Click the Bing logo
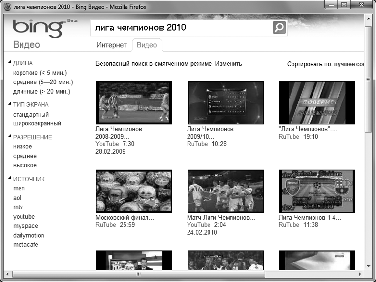 [x=38, y=29]
